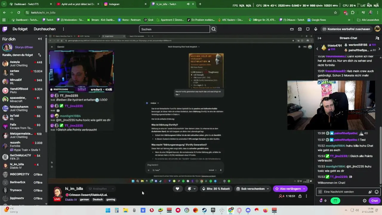Switch to the YouTube Apfel tab

[78, 4]
